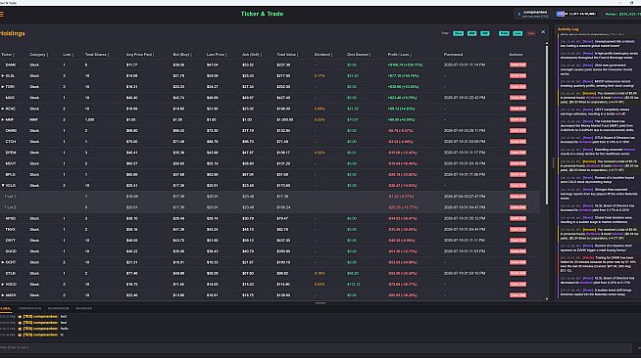
Task: Click the first chat message avatar icon
Action: pos(20,316)
